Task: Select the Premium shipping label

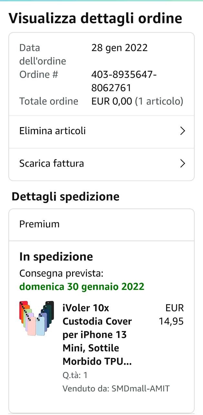Action: click(39, 224)
